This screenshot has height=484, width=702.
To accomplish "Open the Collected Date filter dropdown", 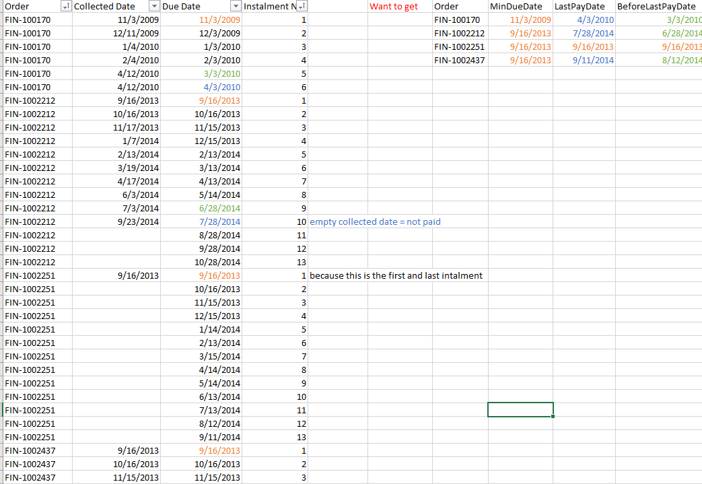I will point(154,6).
